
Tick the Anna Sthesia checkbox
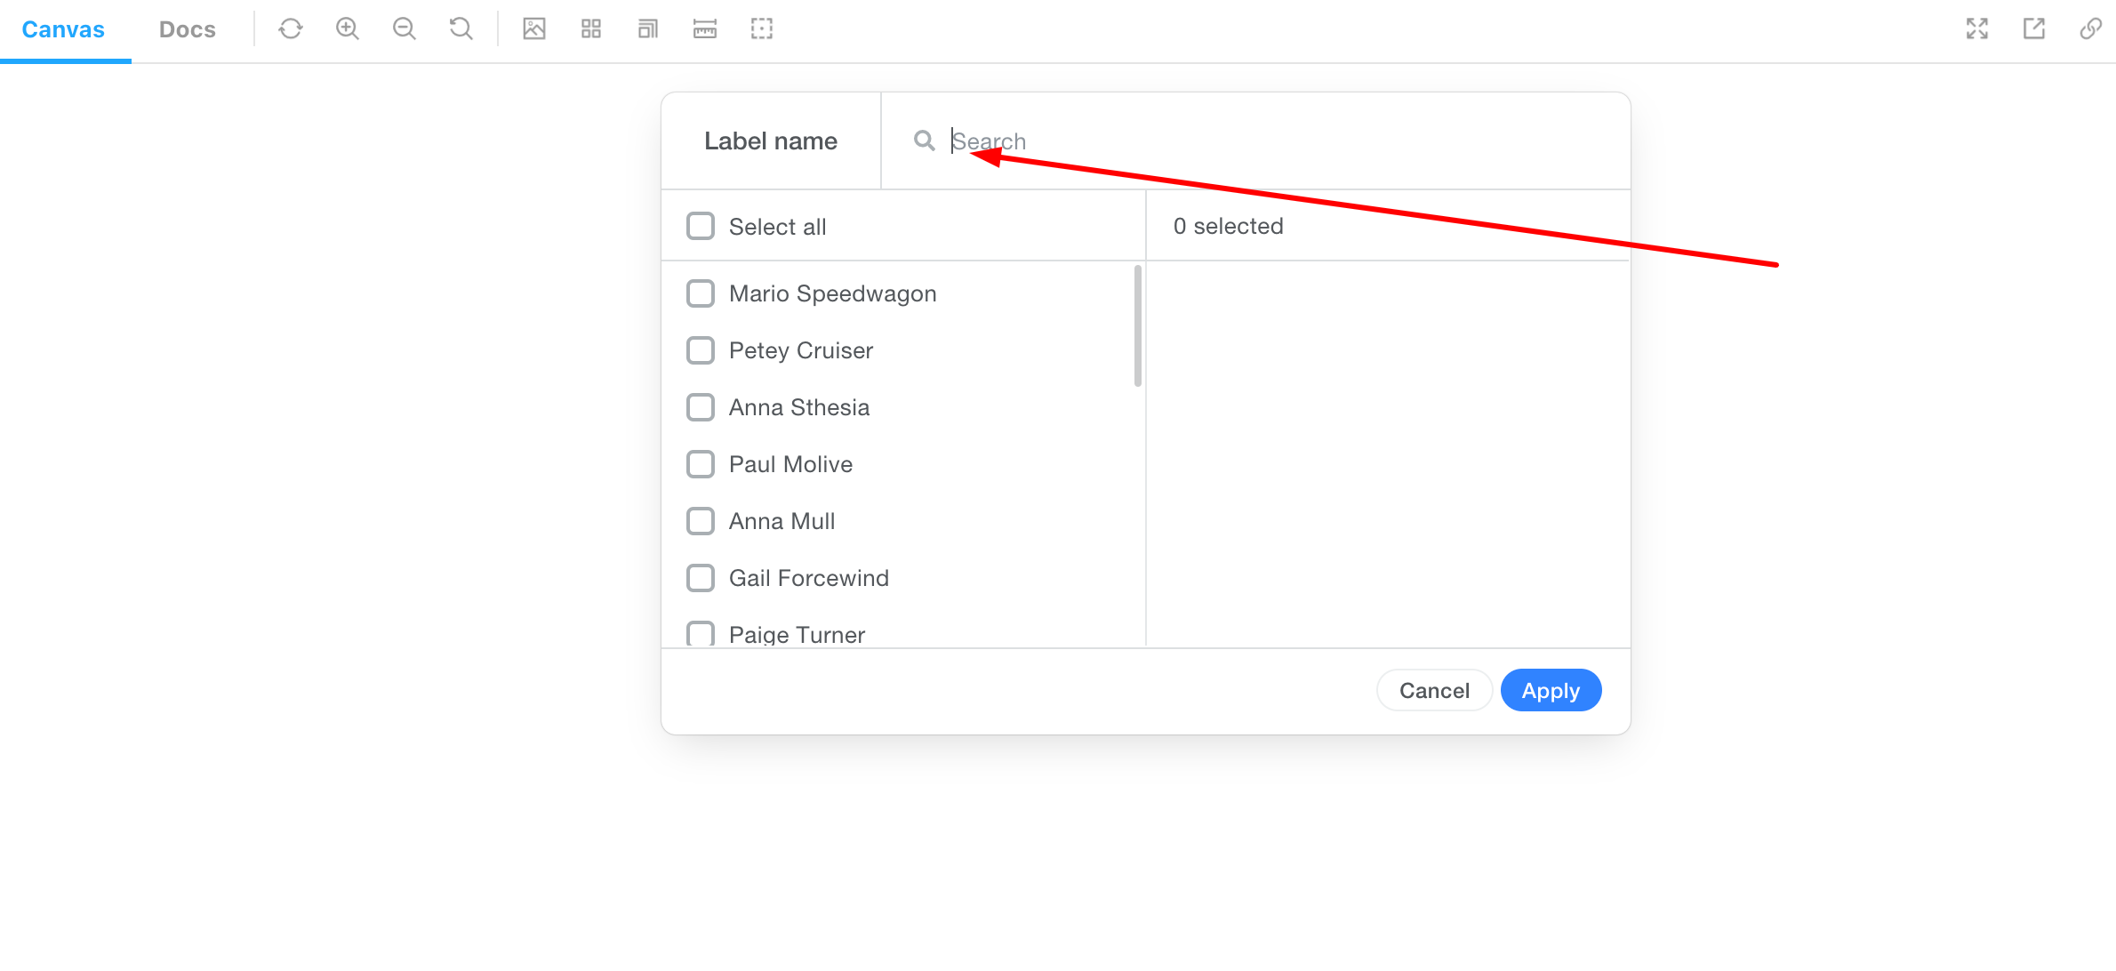[701, 406]
